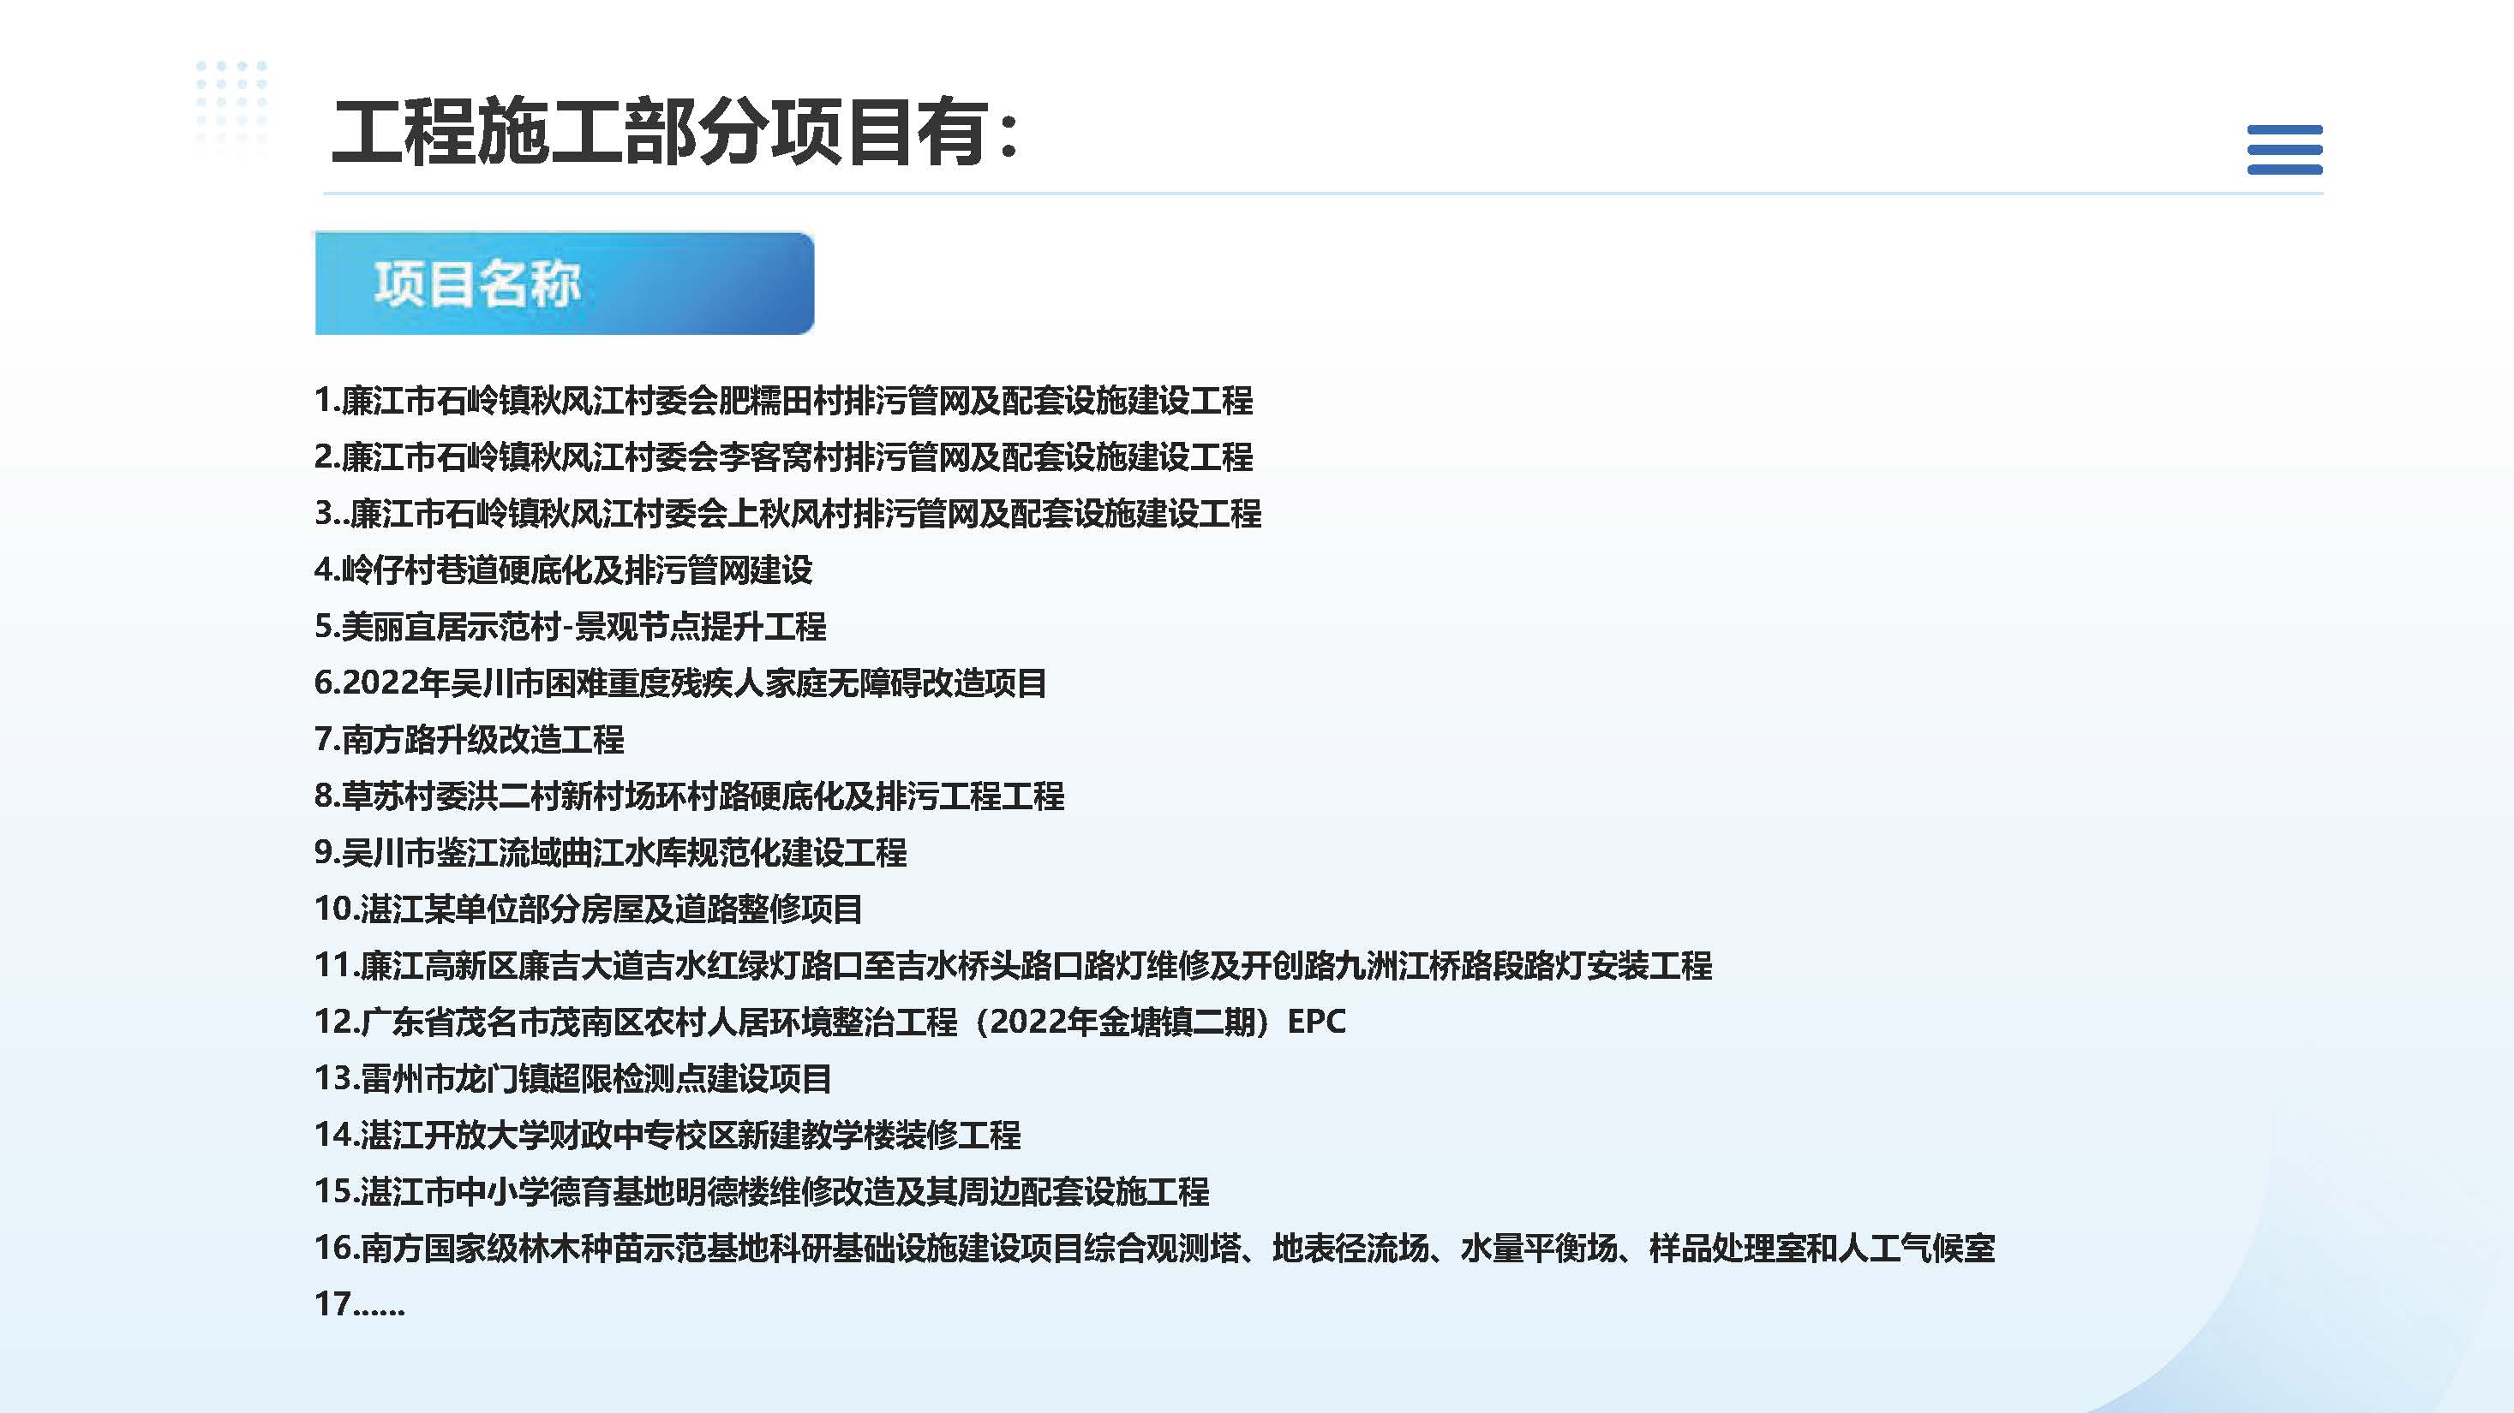Click the line 17......
Viewport: 2514px width, 1413px height.
coord(359,1305)
